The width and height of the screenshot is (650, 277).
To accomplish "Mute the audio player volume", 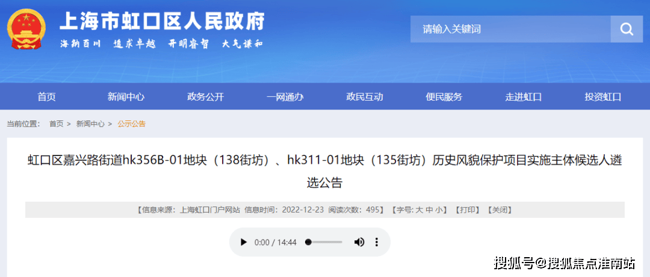I will (x=359, y=242).
